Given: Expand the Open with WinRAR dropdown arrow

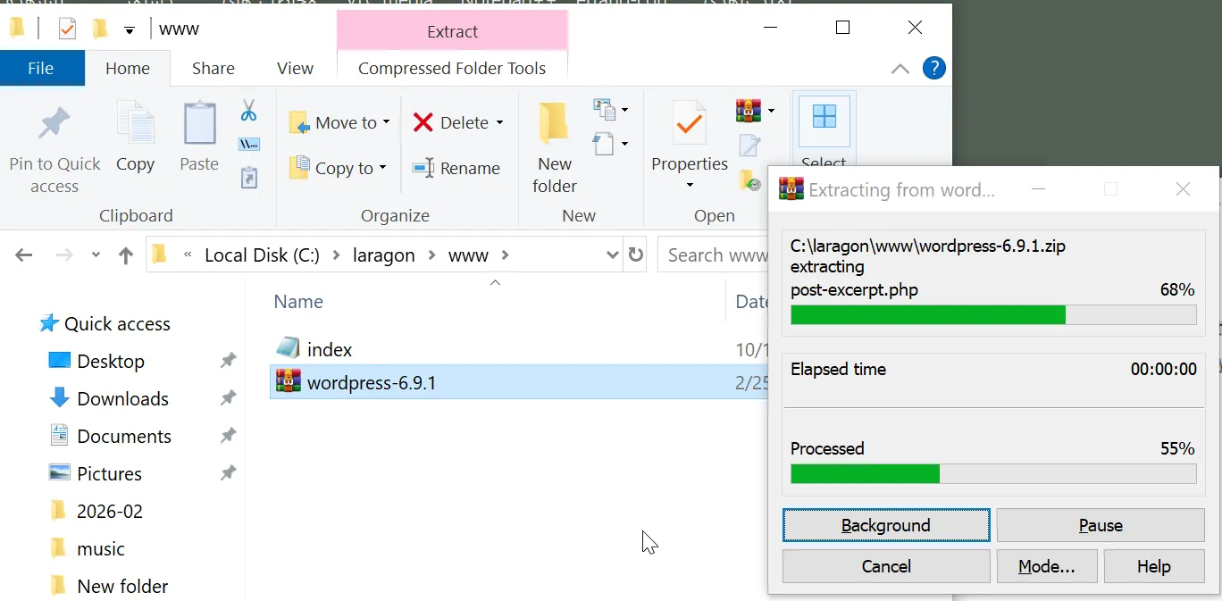Looking at the screenshot, I should tap(771, 111).
